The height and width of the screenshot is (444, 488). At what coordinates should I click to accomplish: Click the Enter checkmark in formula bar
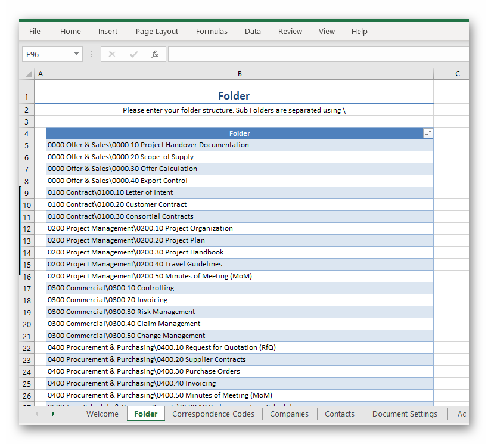click(x=133, y=54)
